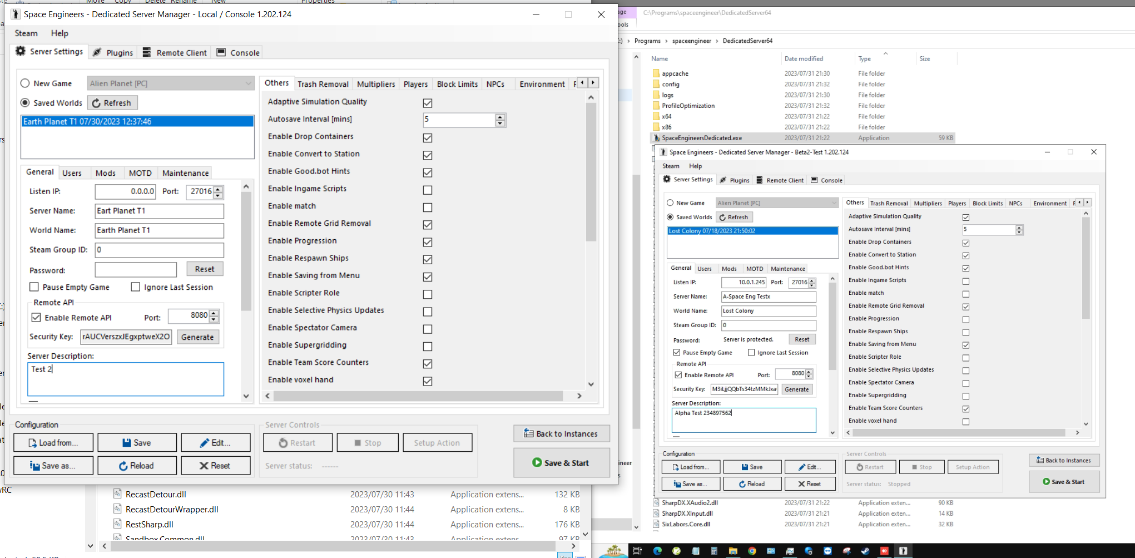Open Steam from the Windows taskbar
The width and height of the screenshot is (1135, 558).
(x=865, y=551)
